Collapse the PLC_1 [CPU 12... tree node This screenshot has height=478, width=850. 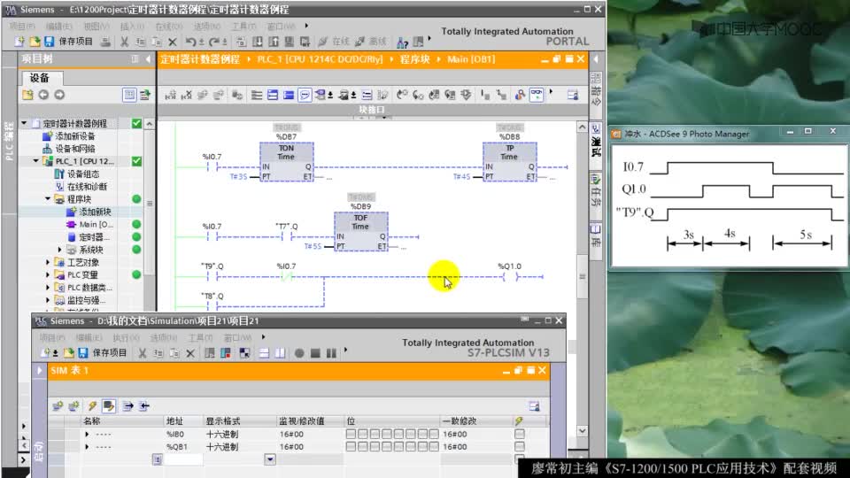(35, 161)
